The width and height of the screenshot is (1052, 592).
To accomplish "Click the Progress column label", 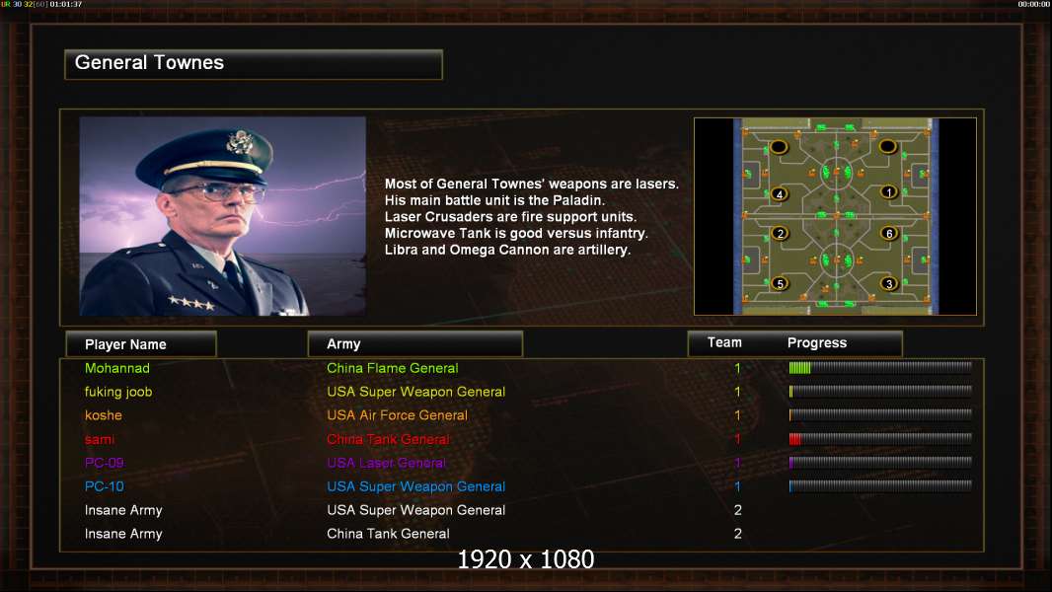I will [816, 342].
